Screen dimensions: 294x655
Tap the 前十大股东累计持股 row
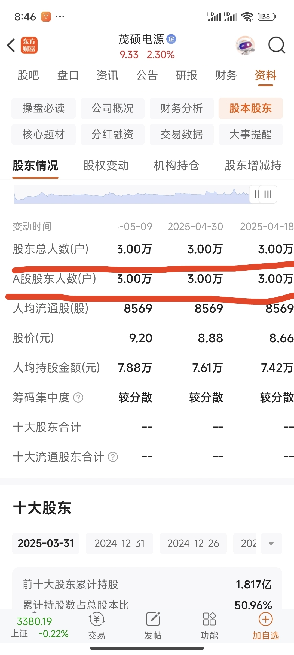[x=147, y=584]
